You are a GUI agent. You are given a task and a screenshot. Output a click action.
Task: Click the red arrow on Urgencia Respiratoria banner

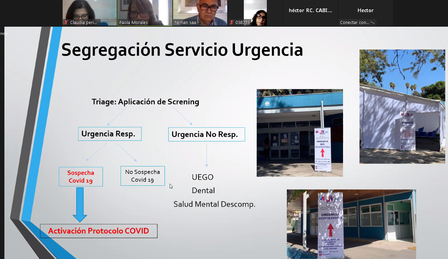(330, 230)
